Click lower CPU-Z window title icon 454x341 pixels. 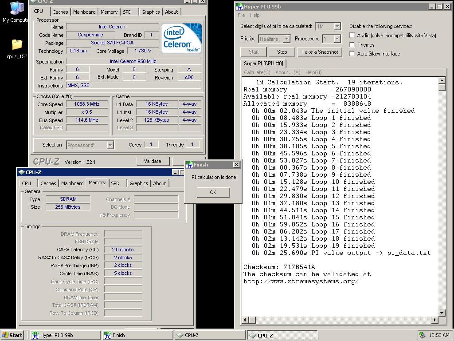click(x=22, y=172)
